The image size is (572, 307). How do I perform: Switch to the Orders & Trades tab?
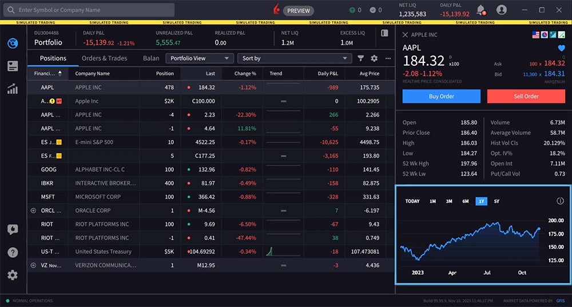[104, 58]
